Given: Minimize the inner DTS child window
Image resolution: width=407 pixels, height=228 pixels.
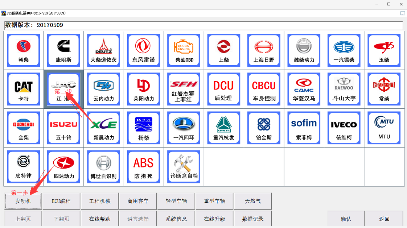Looking at the screenshot, I should coord(403,13).
